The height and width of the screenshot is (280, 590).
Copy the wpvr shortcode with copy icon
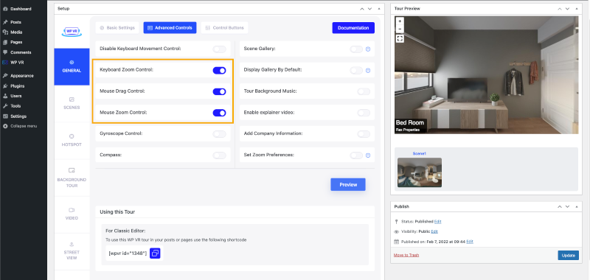coord(155,253)
